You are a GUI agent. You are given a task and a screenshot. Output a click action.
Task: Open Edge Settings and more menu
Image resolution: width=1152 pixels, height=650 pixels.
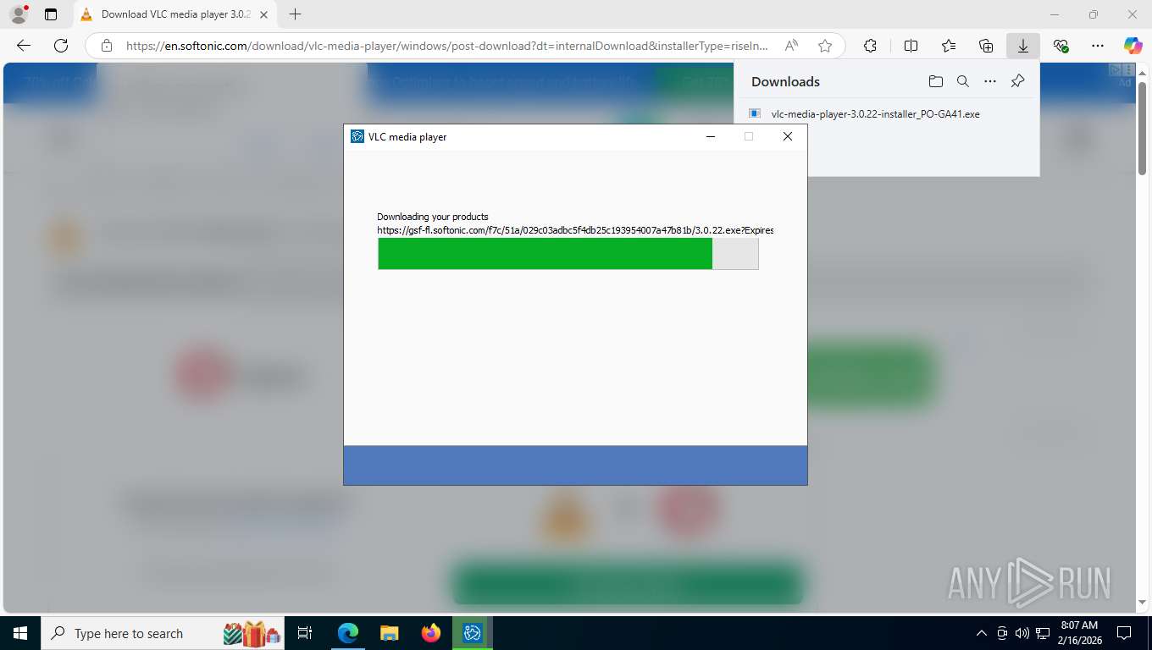pyautogui.click(x=1098, y=46)
